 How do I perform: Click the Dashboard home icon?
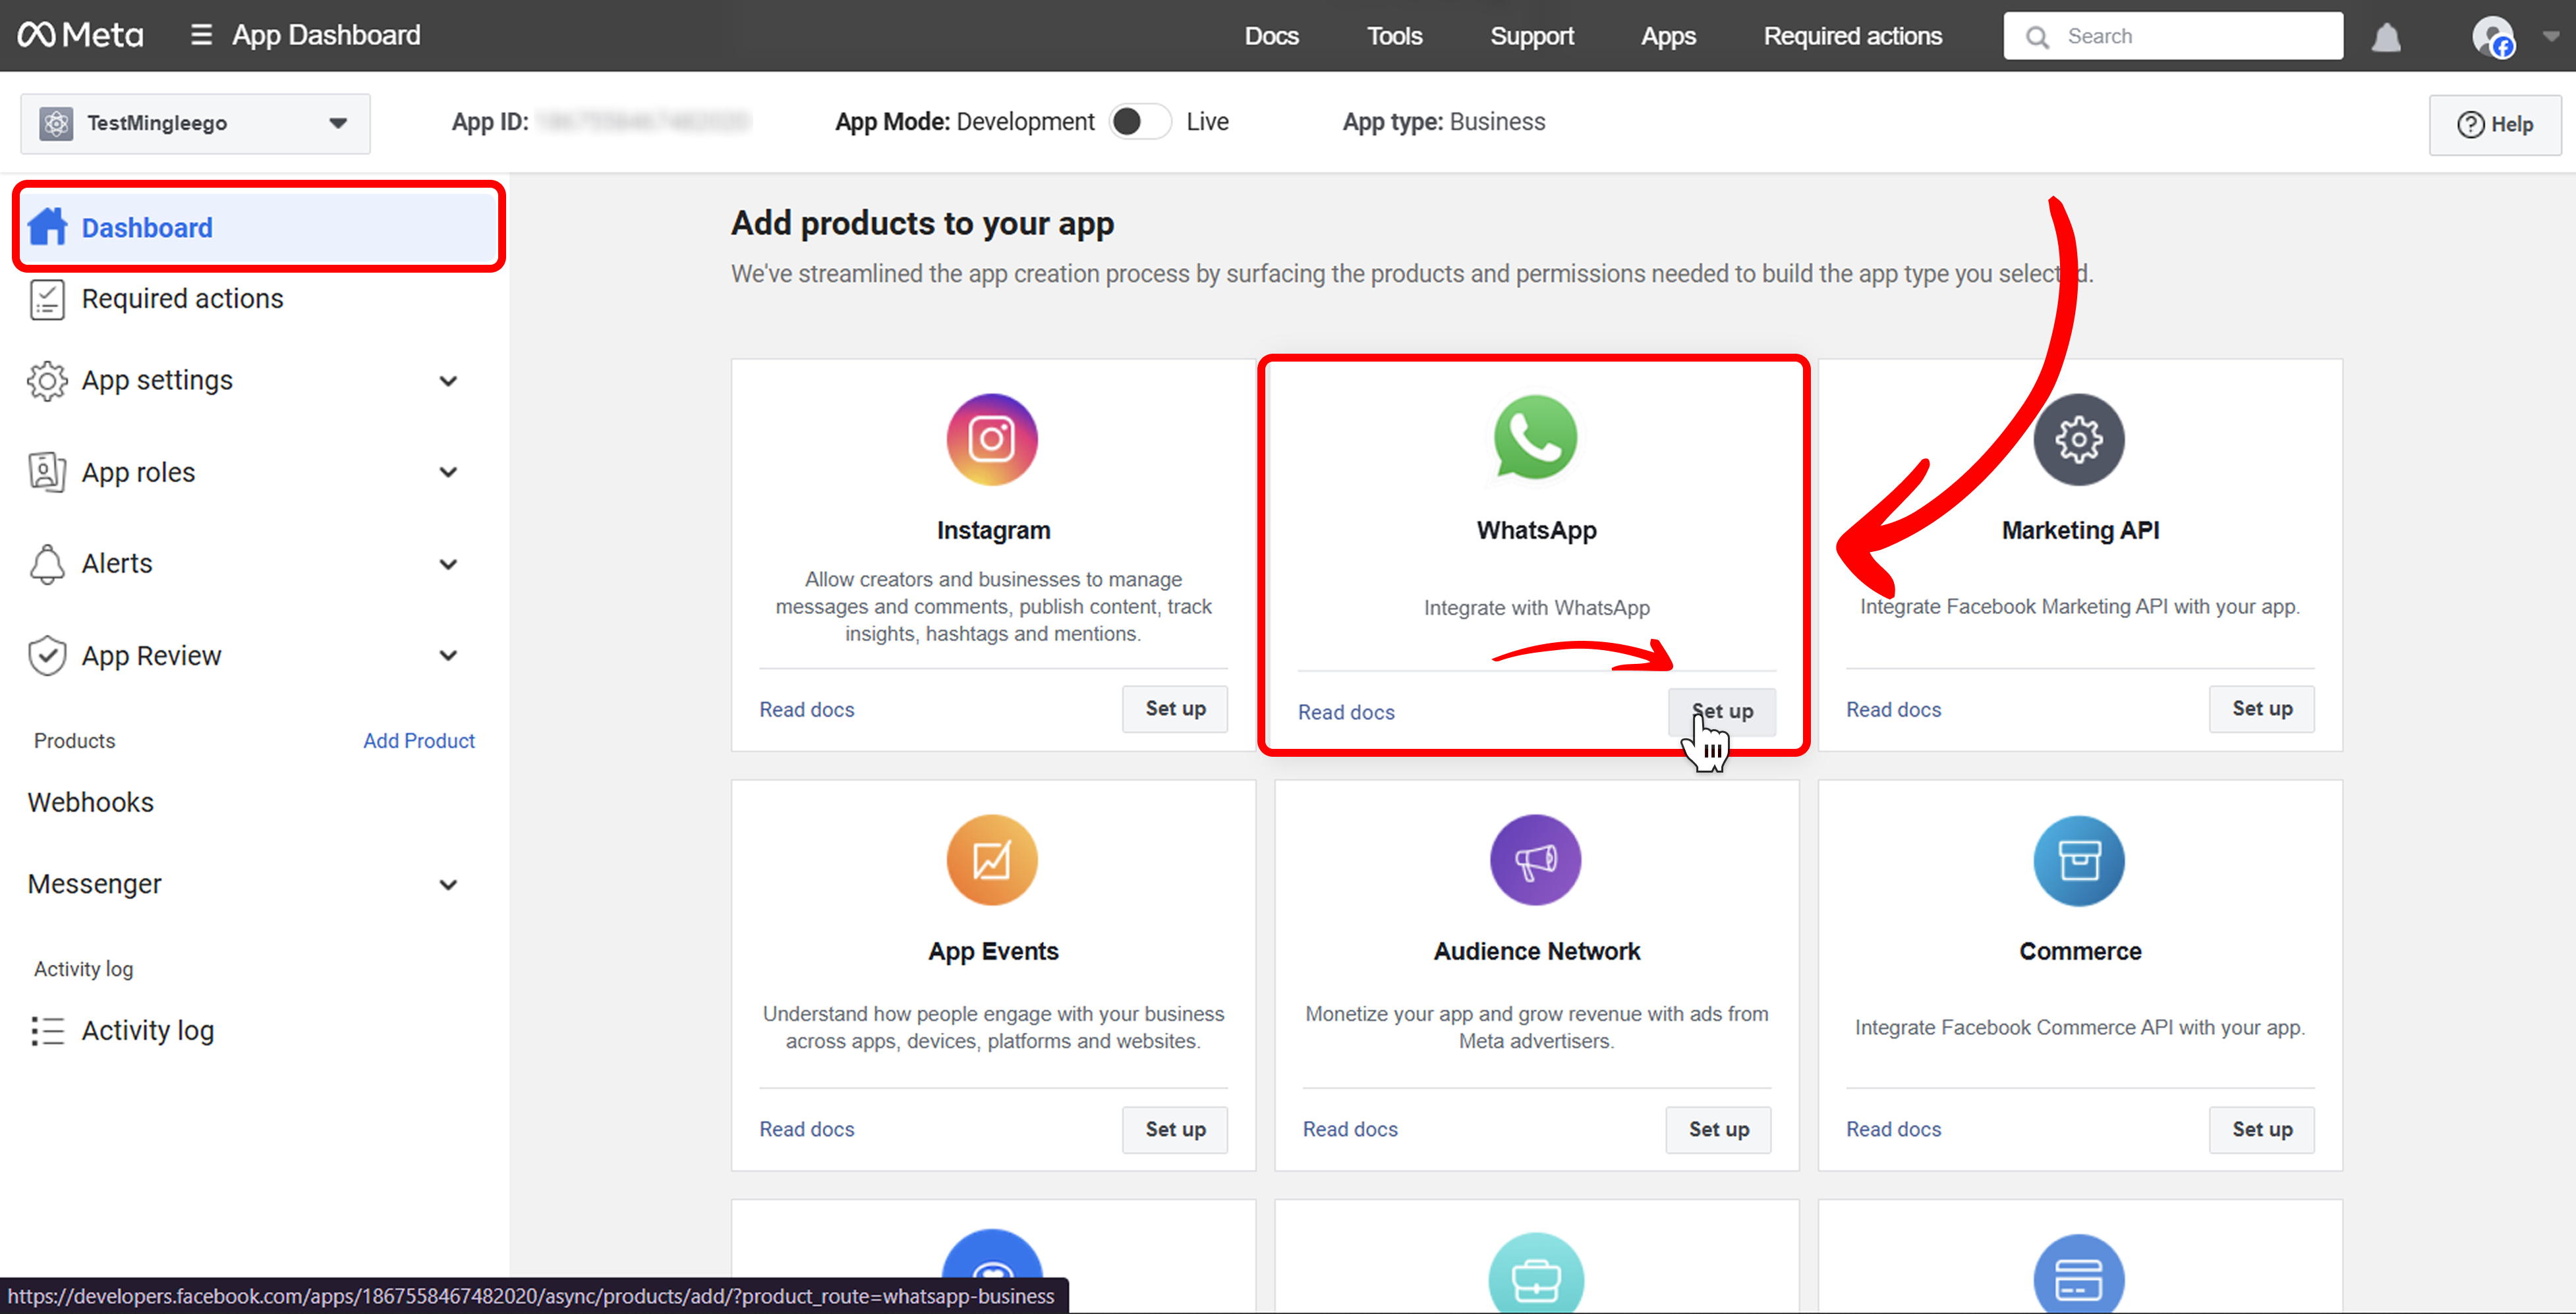(x=47, y=226)
